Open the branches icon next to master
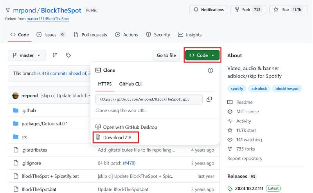The width and height of the screenshot is (313, 193). point(55,55)
